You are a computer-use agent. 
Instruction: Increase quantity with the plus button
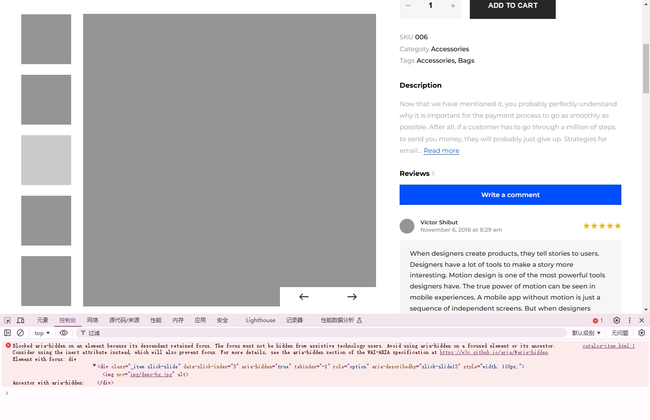pyautogui.click(x=453, y=6)
